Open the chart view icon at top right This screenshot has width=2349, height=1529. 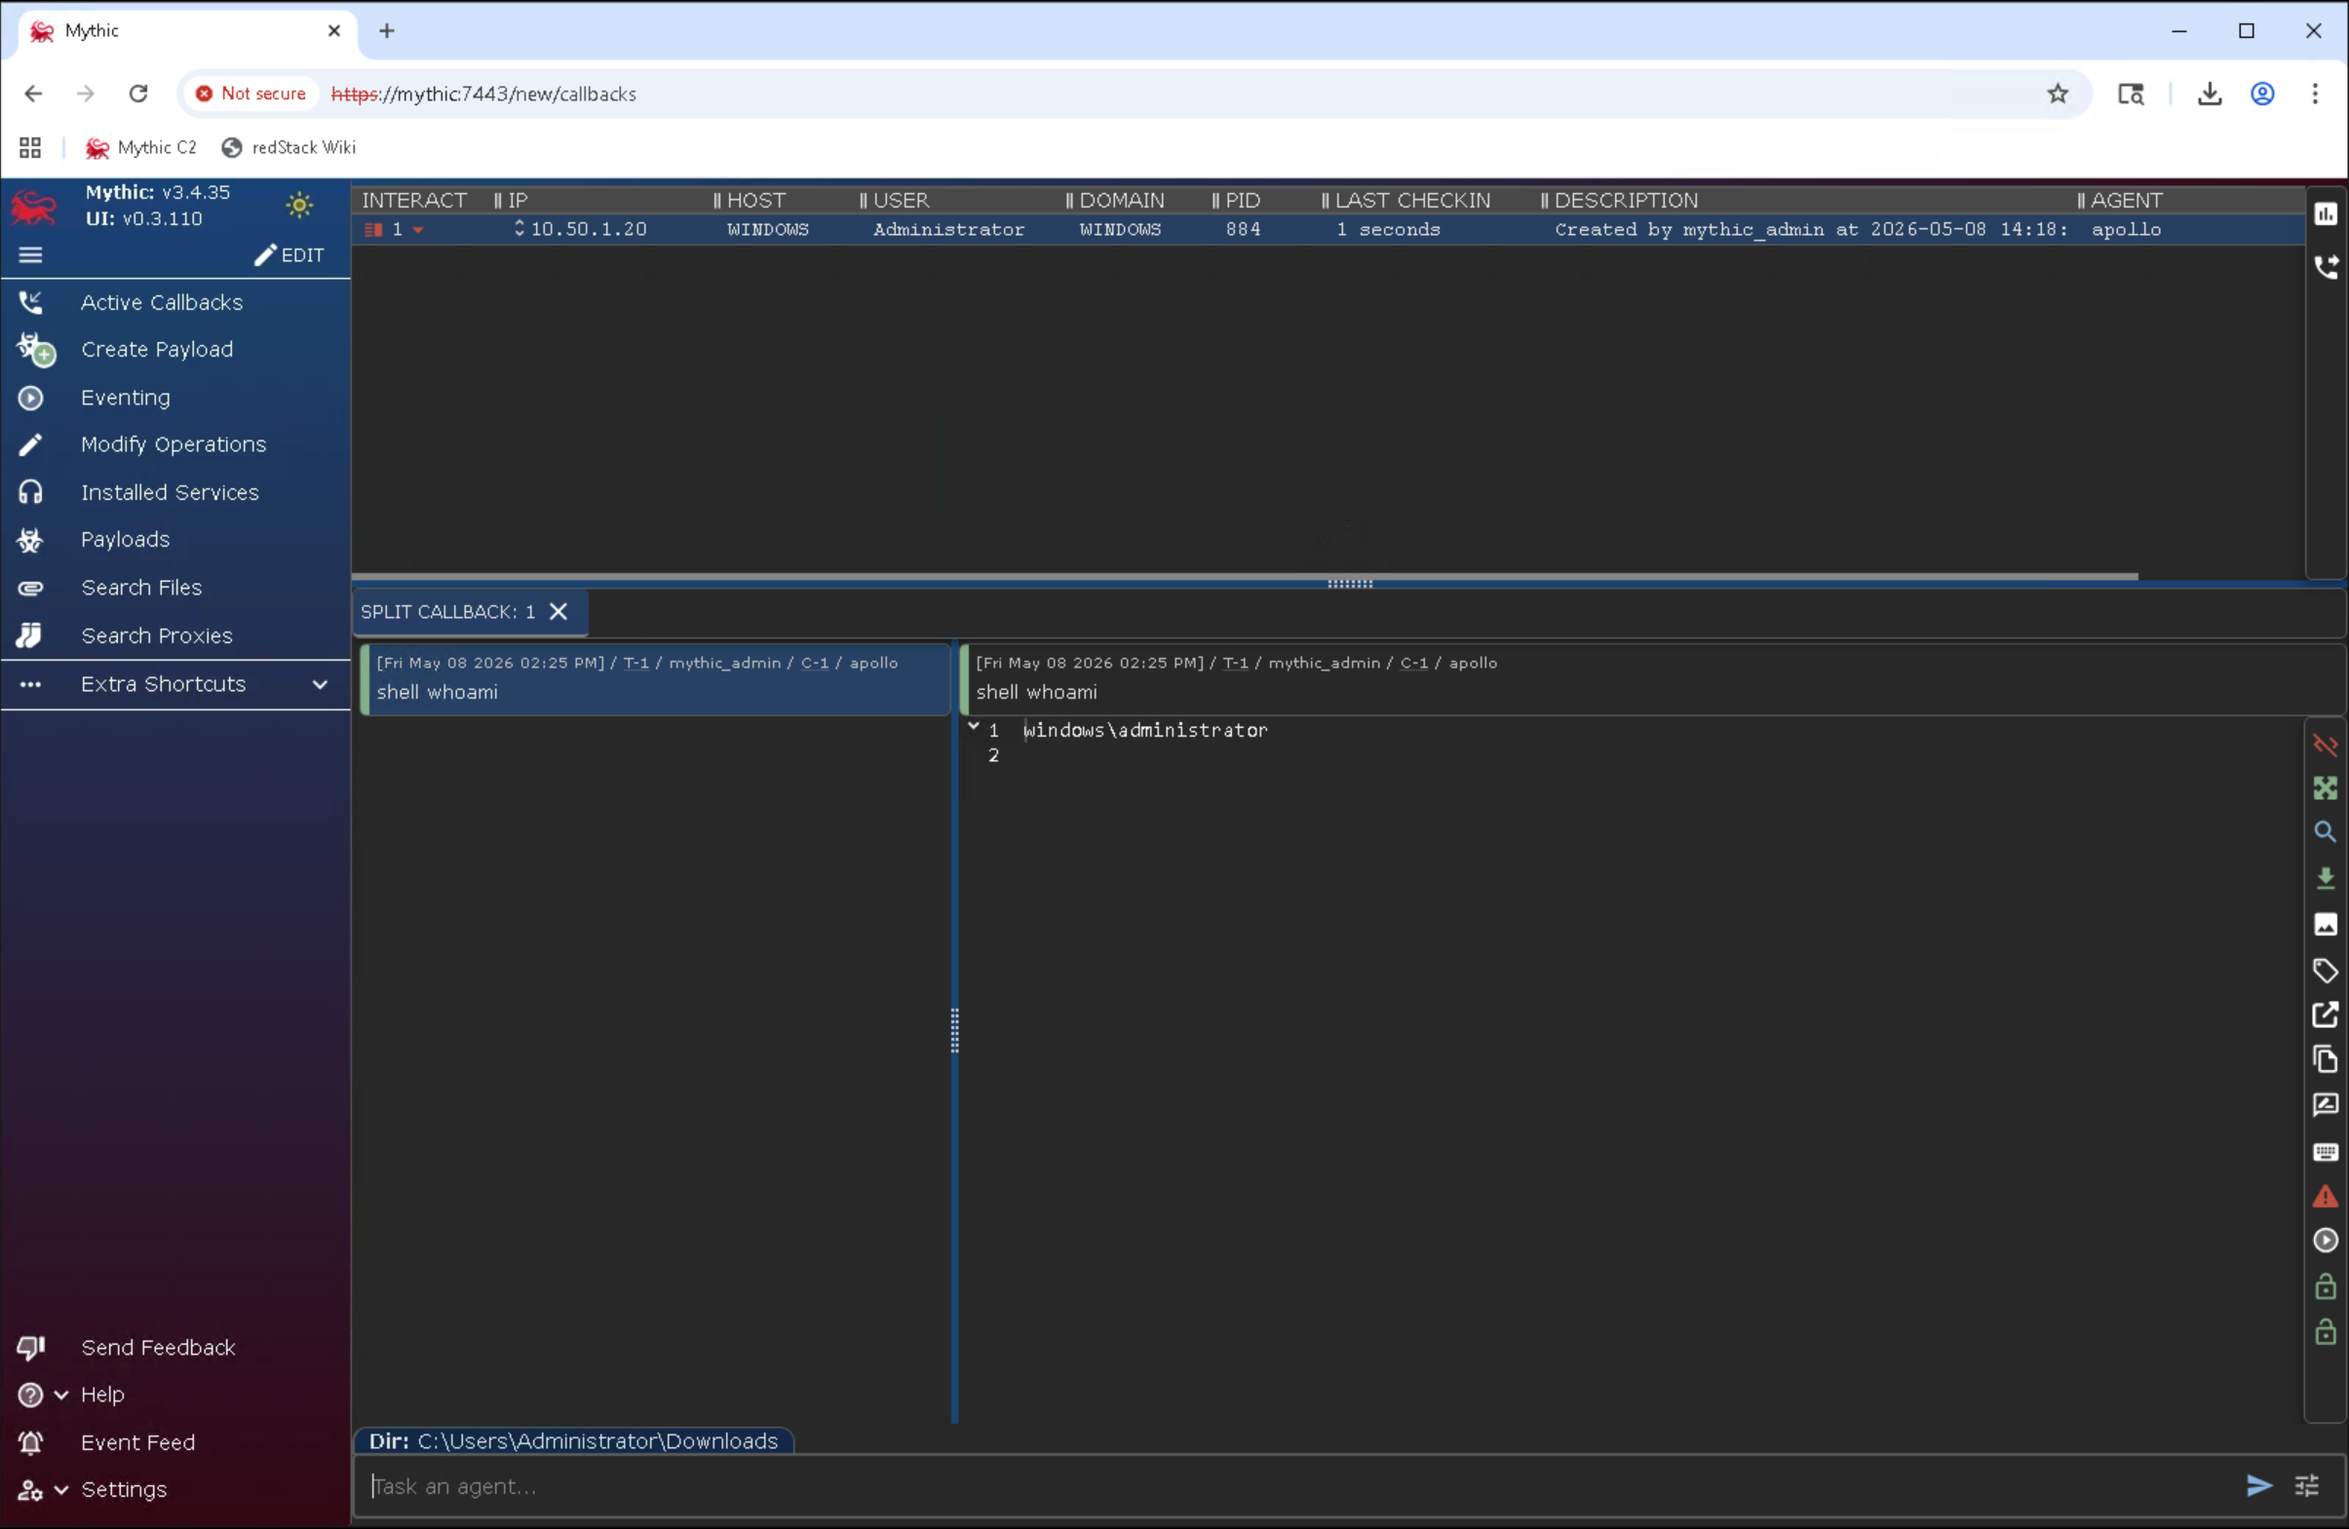[2326, 214]
